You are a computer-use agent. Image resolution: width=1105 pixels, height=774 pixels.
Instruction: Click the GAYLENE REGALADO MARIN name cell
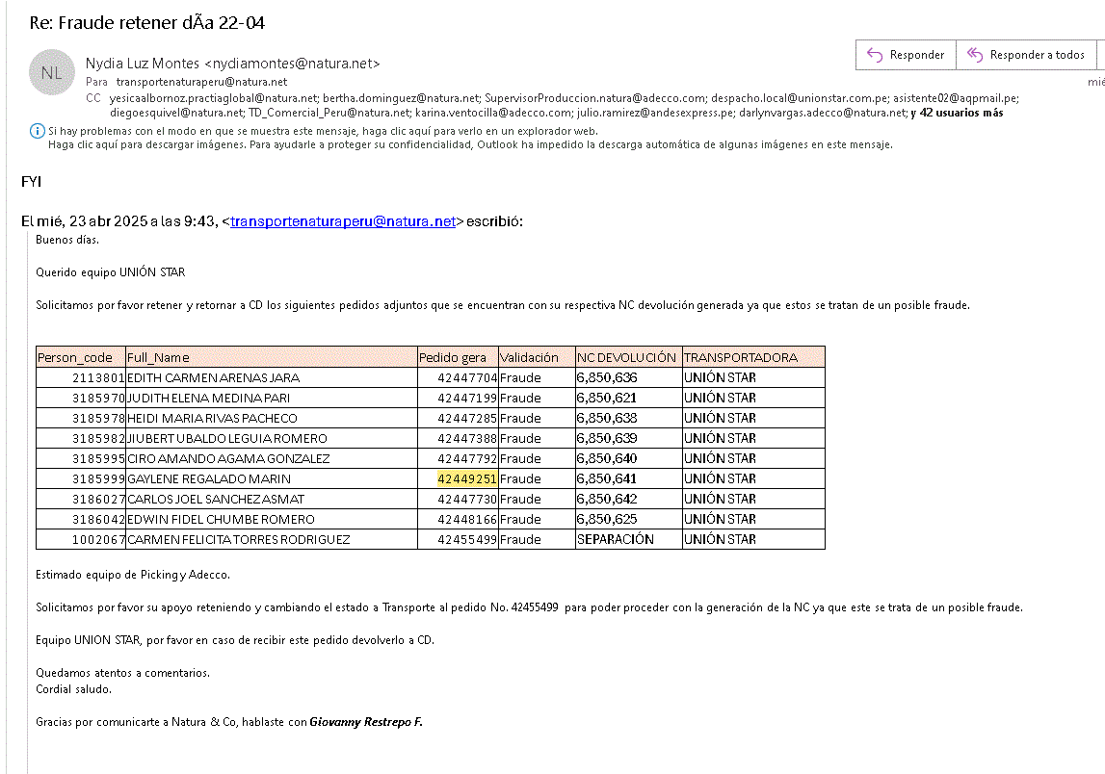pos(271,478)
